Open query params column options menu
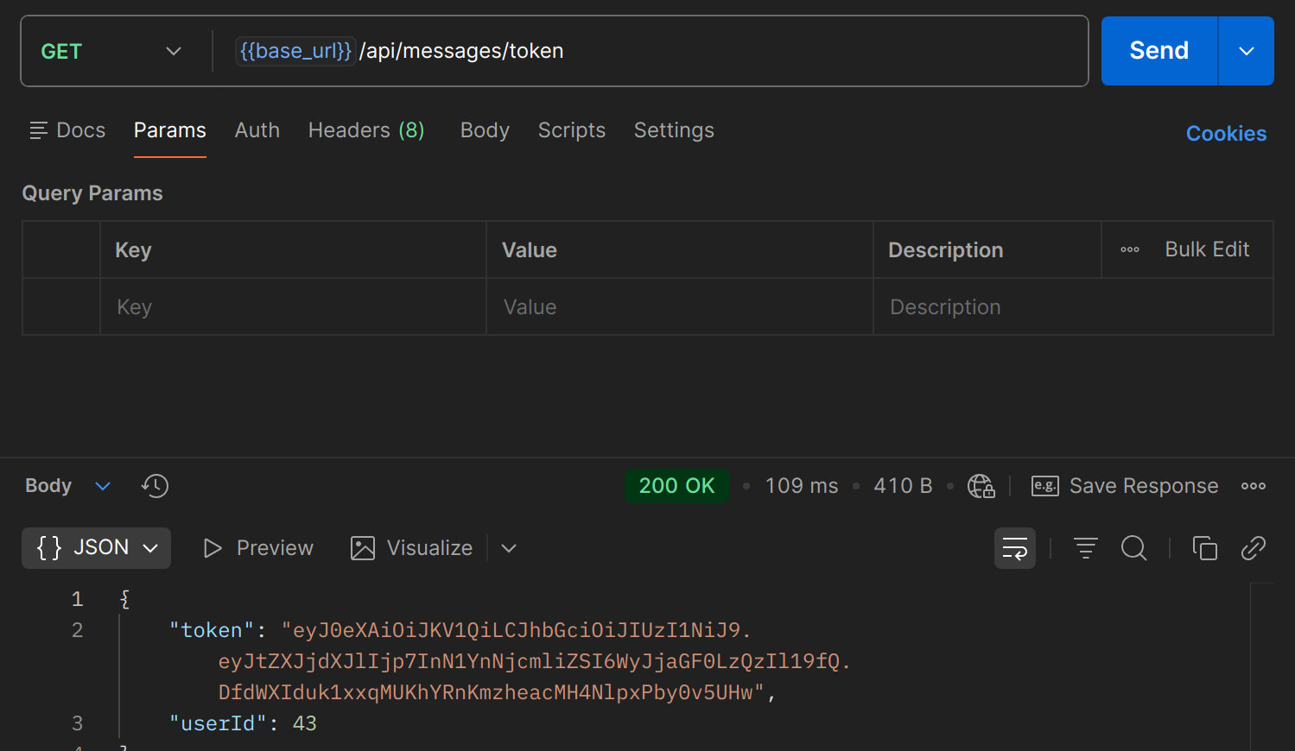Viewport: 1295px width, 751px height. [x=1130, y=249]
